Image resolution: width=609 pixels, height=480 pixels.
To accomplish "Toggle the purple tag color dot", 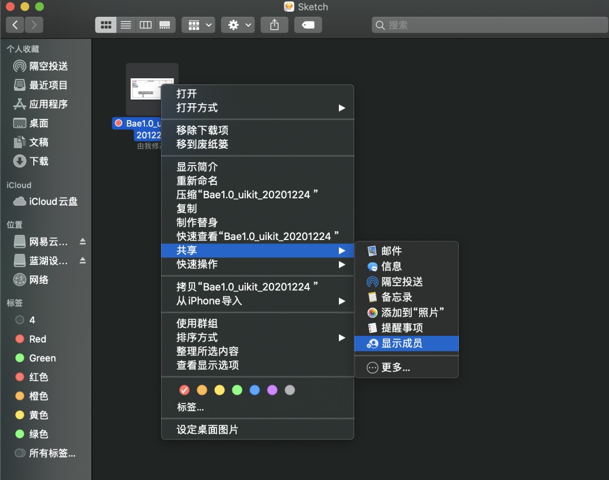I will [x=272, y=390].
